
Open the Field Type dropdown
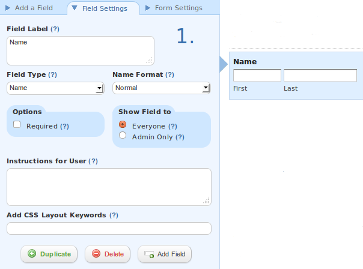click(55, 88)
